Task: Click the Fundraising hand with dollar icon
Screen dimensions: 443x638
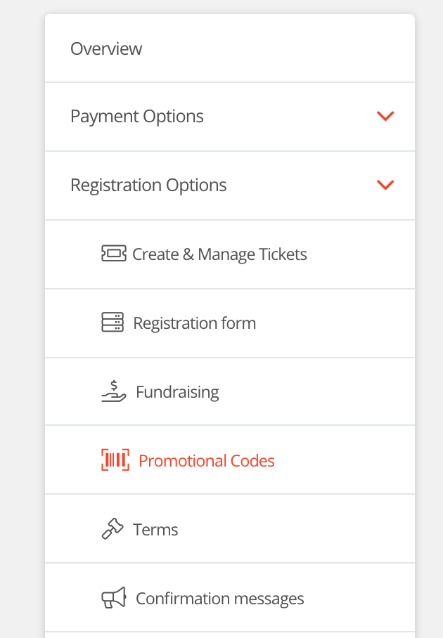Action: tap(114, 391)
